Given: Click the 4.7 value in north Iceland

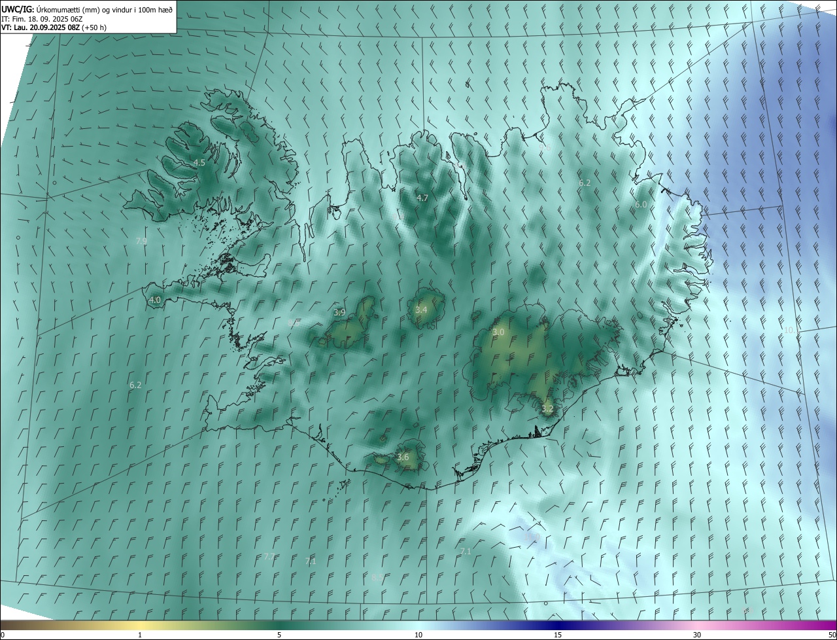Looking at the screenshot, I should 422,198.
